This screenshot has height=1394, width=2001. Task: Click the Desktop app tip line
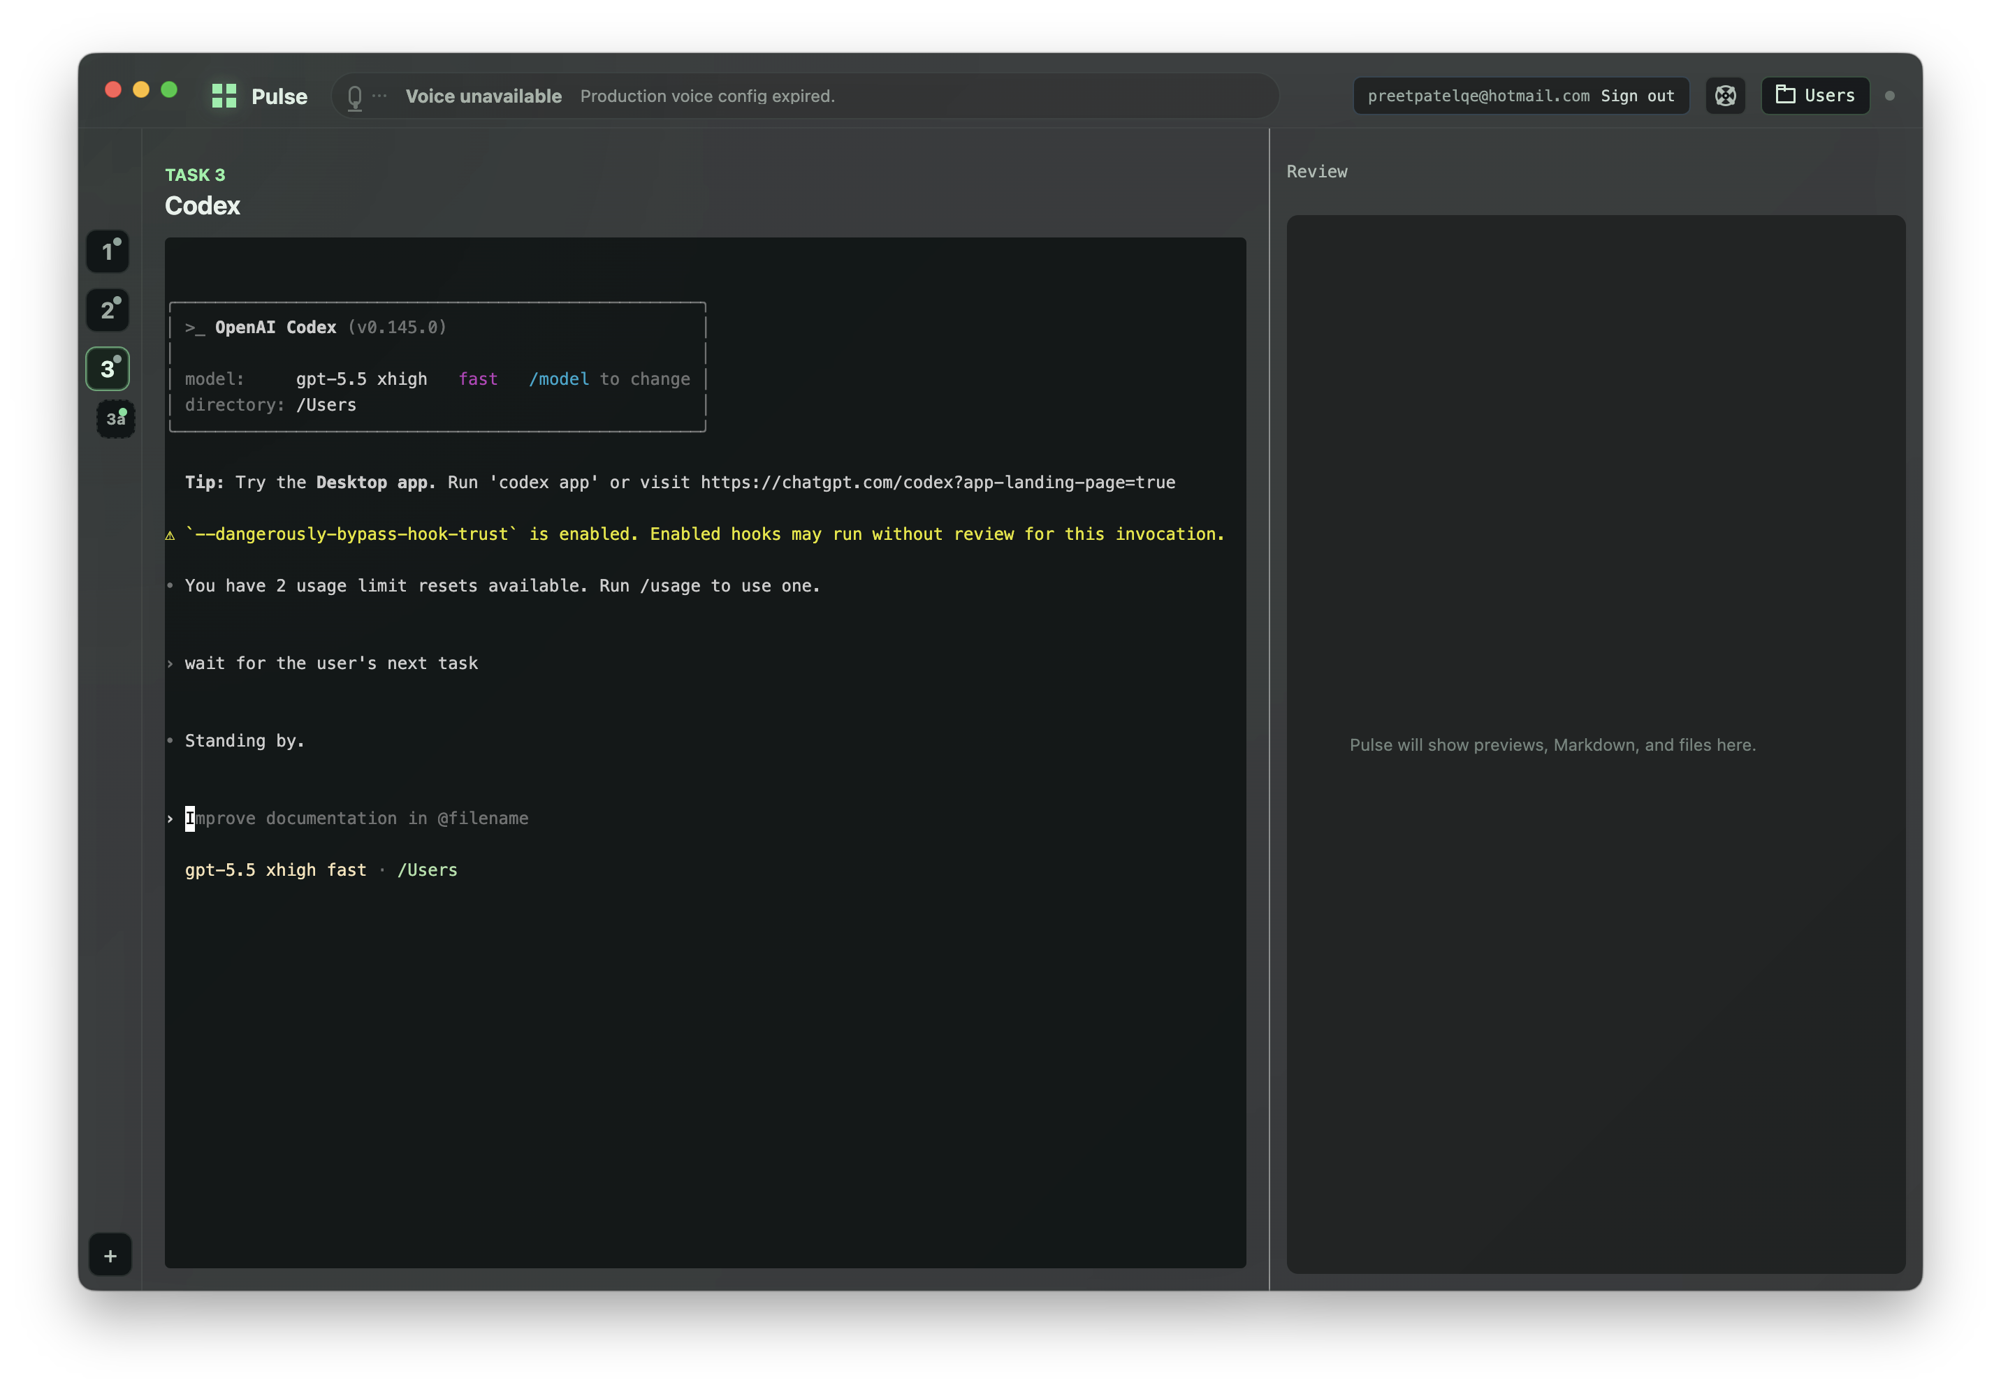(x=680, y=483)
